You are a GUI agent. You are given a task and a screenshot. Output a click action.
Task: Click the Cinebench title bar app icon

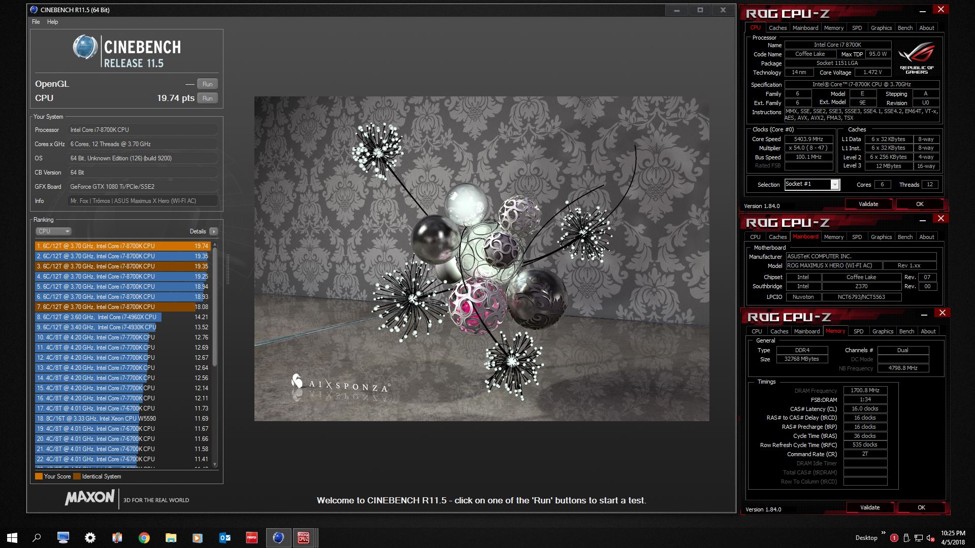point(34,10)
